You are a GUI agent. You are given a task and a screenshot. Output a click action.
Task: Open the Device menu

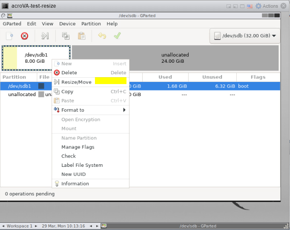pos(67,24)
